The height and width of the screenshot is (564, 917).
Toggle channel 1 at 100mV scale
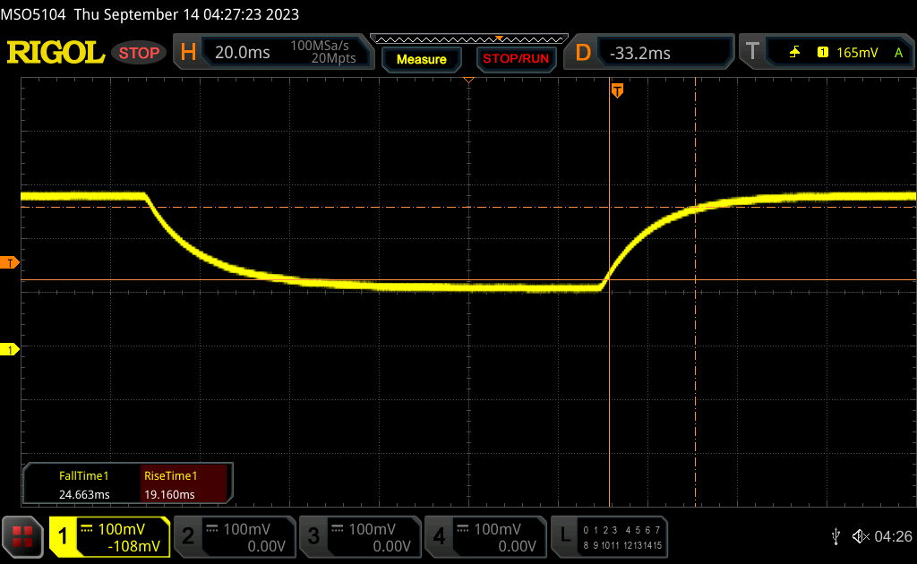[x=109, y=536]
